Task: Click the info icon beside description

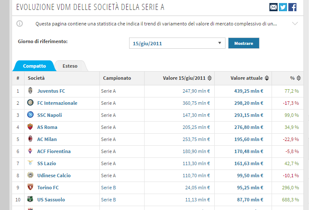Action: 19,24
